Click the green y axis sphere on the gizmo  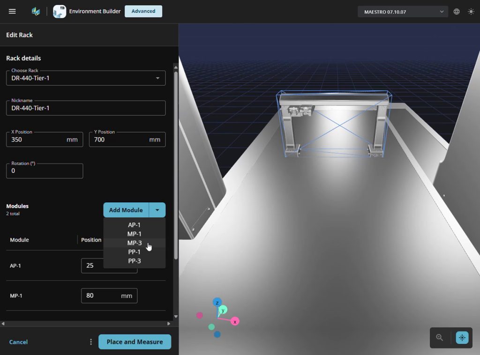tap(223, 310)
